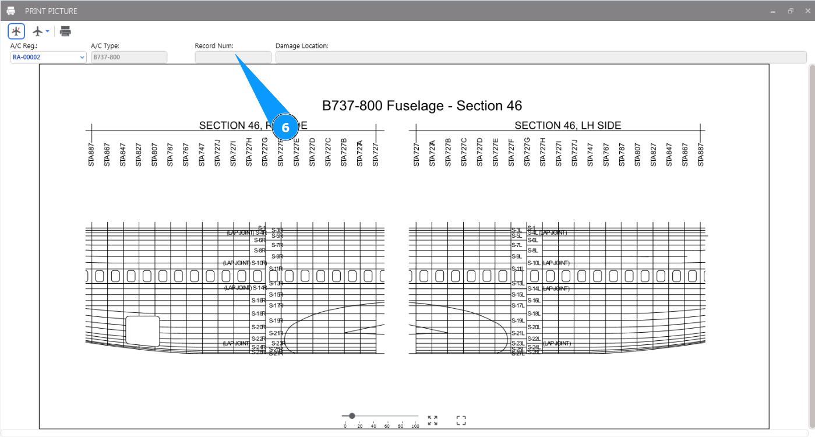Click the 'Damage Location:' label

pyautogui.click(x=302, y=45)
